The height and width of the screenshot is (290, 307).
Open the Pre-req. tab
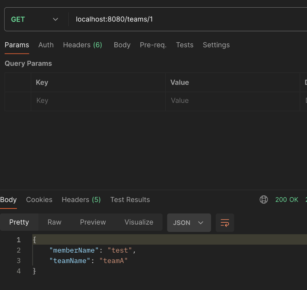coord(153,45)
